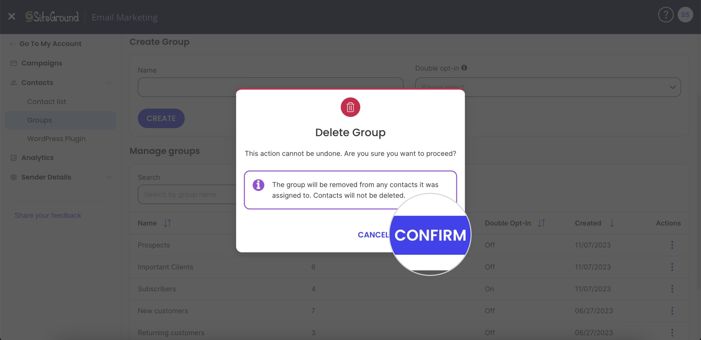Select the Contact list menu item
Image resolution: width=701 pixels, height=340 pixels.
click(46, 101)
